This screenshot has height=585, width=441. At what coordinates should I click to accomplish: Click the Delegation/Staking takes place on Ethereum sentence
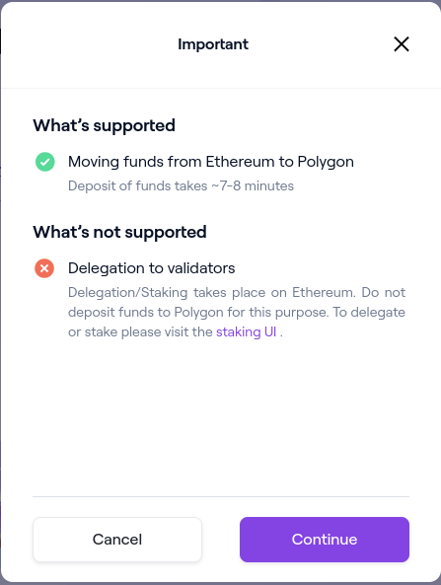click(211, 292)
